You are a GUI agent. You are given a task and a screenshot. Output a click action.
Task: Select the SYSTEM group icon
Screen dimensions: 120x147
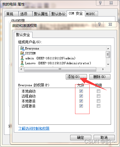(x=22, y=53)
